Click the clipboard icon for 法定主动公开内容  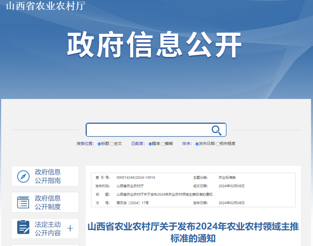tap(23, 227)
